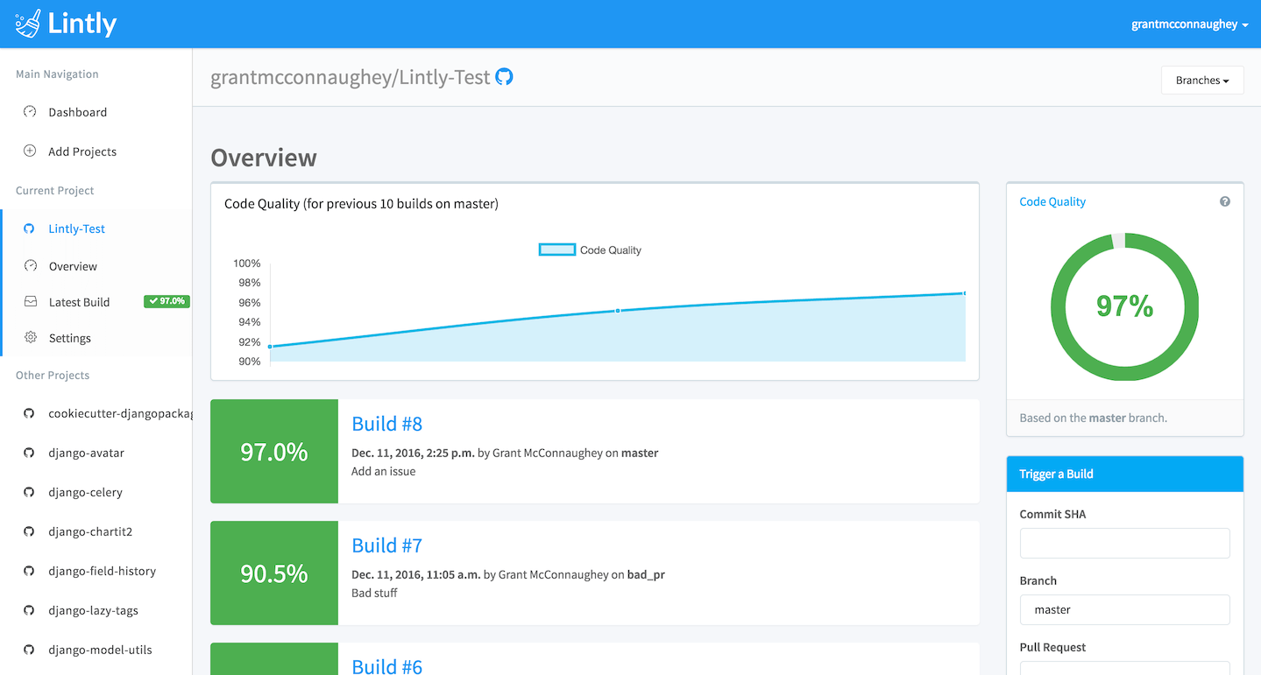Open Build #6 link

(386, 665)
